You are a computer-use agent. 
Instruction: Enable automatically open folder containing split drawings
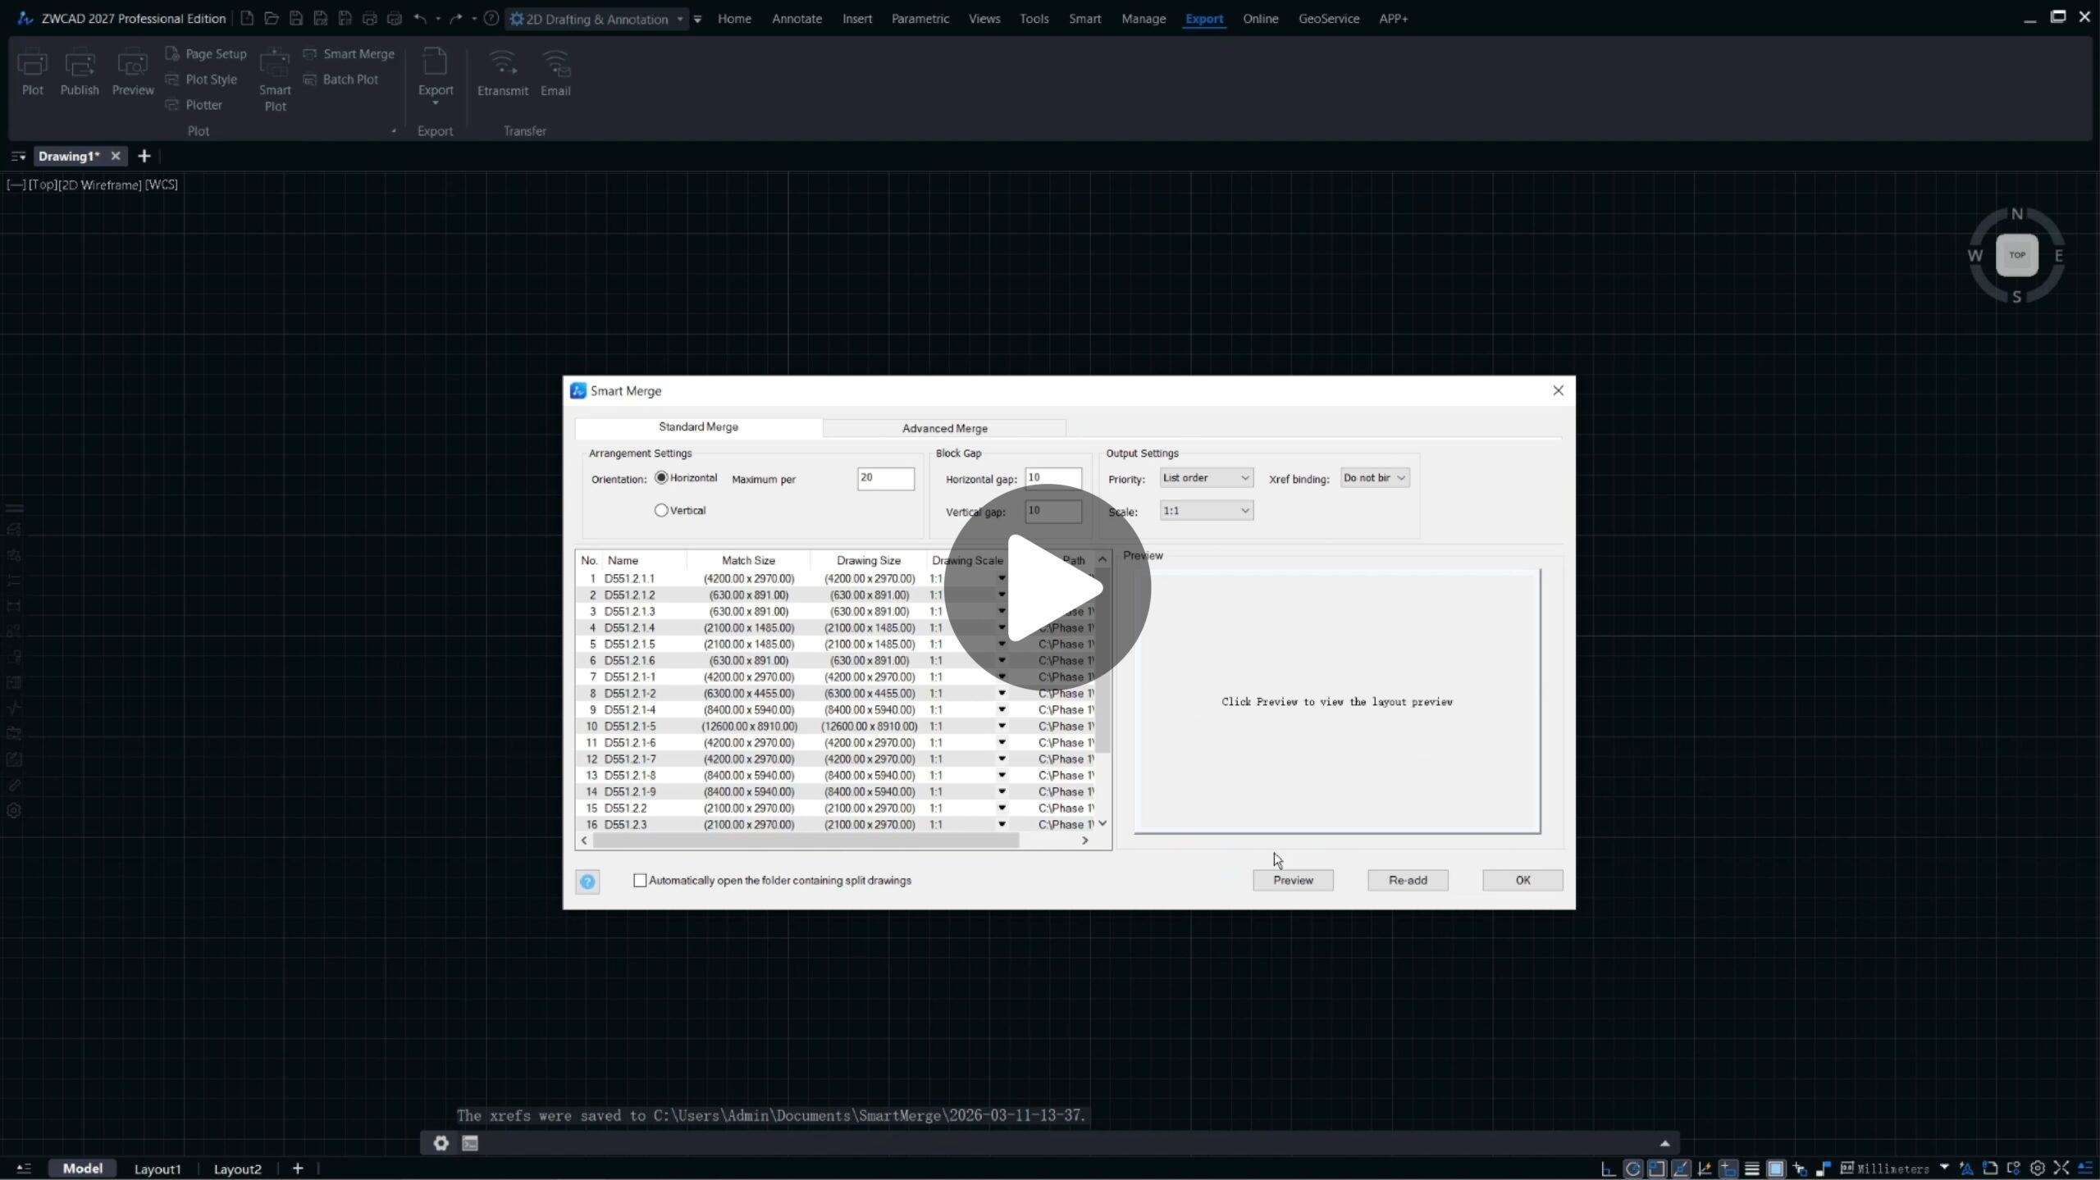pyautogui.click(x=640, y=880)
